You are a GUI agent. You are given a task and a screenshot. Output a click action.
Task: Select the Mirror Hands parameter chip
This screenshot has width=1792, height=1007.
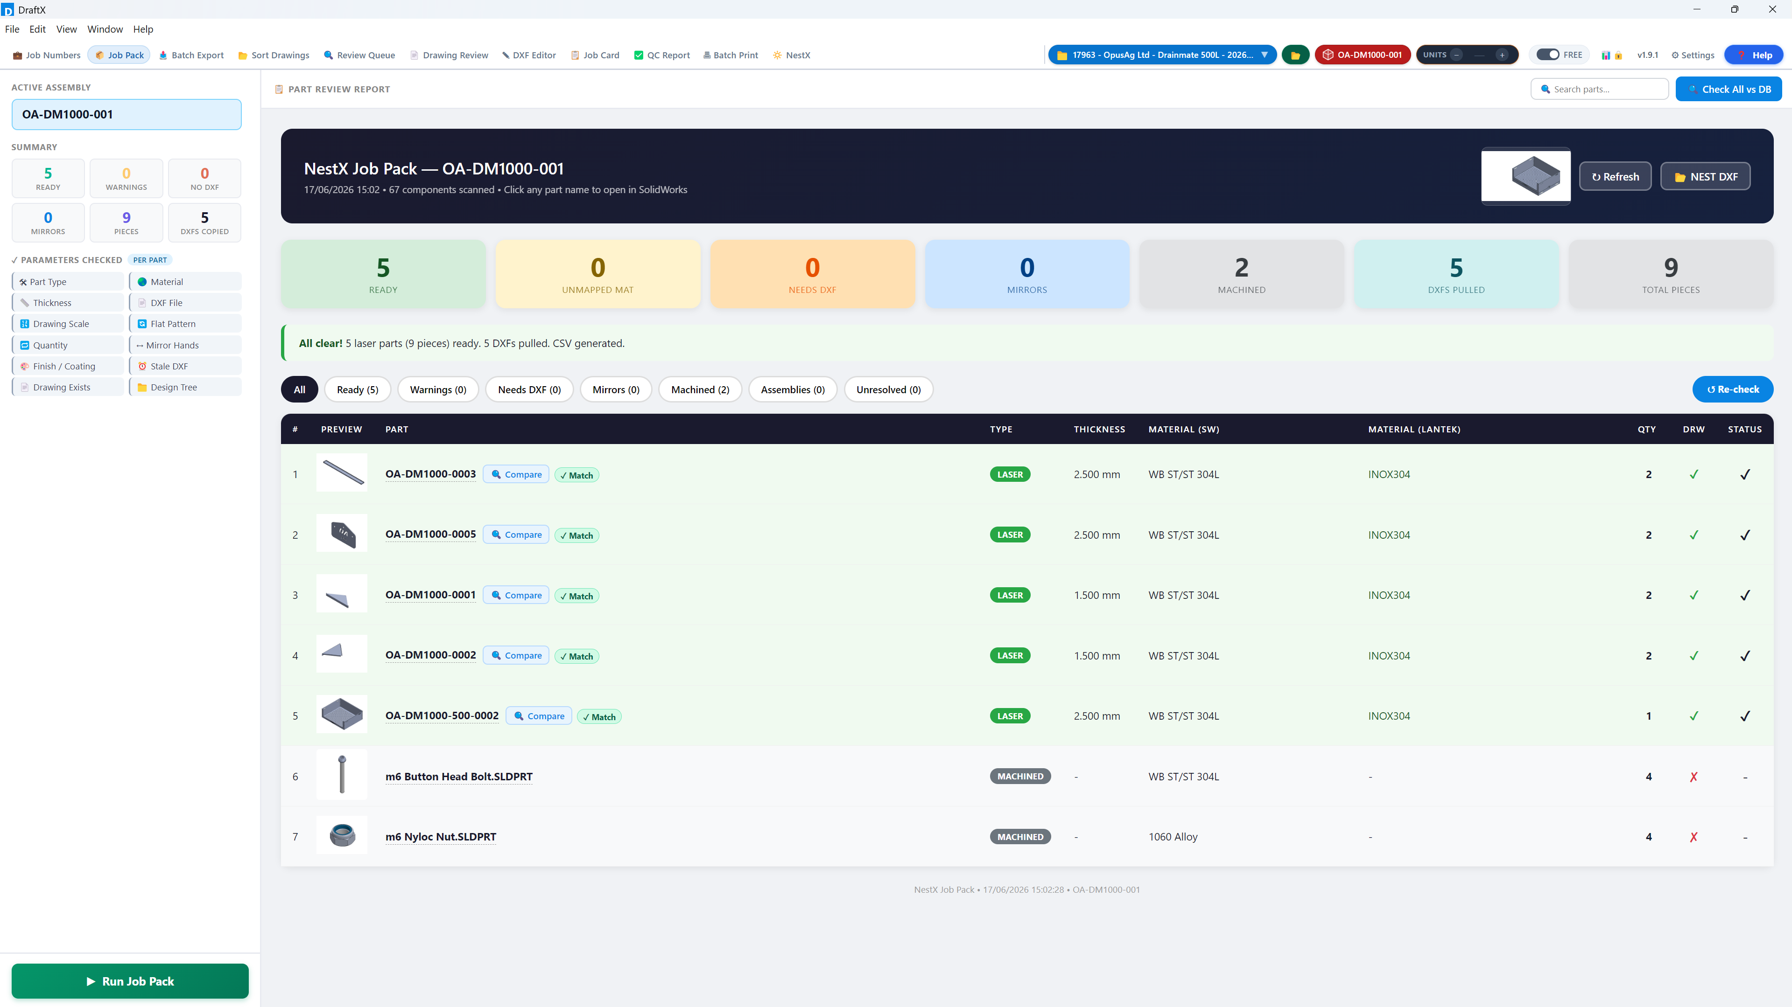[x=186, y=345]
